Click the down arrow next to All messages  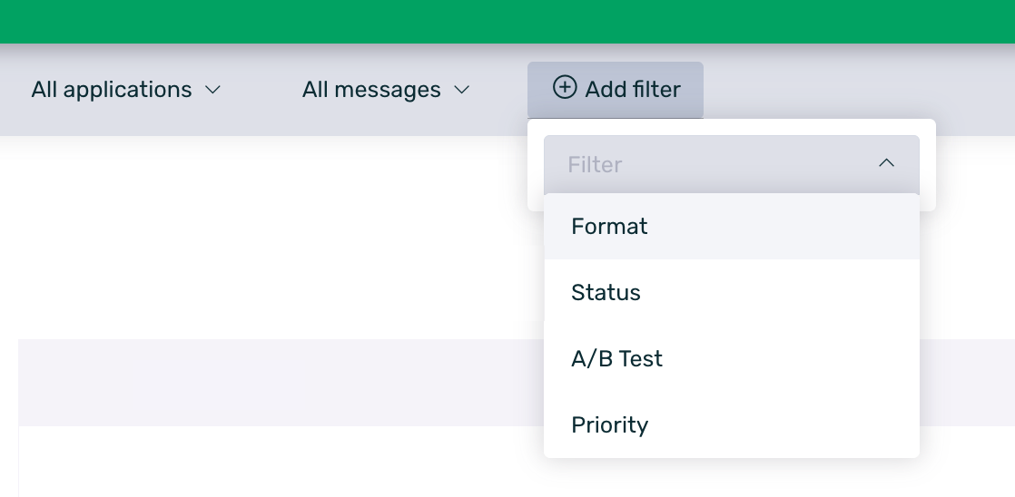(x=462, y=91)
